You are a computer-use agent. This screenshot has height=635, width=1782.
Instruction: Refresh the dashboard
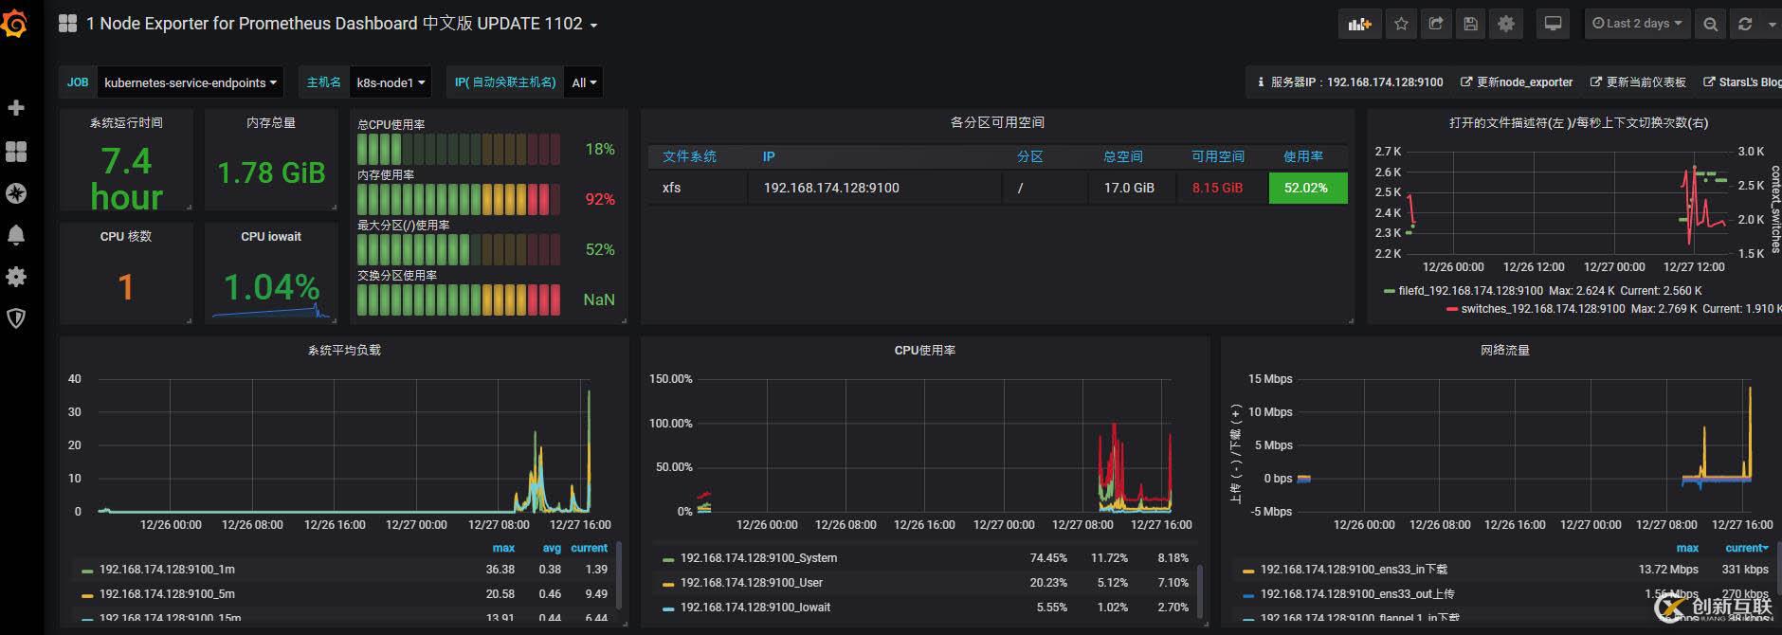pyautogui.click(x=1745, y=24)
